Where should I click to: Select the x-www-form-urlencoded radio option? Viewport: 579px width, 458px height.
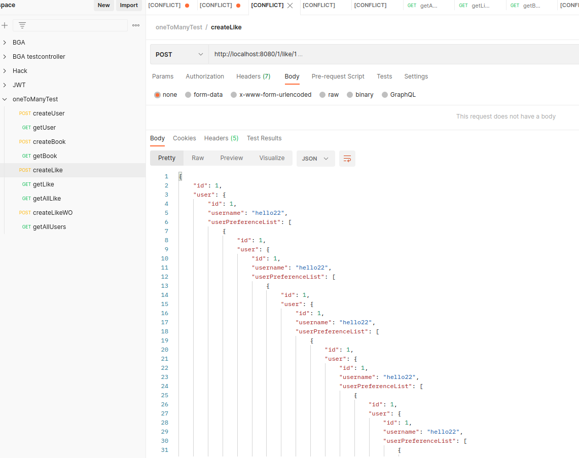click(233, 95)
